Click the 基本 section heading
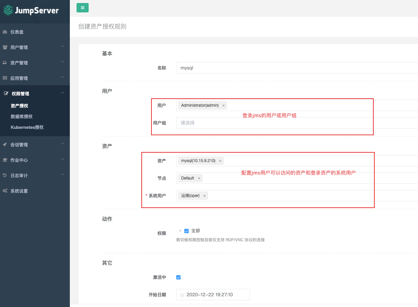This screenshot has height=307, width=418. [x=107, y=53]
